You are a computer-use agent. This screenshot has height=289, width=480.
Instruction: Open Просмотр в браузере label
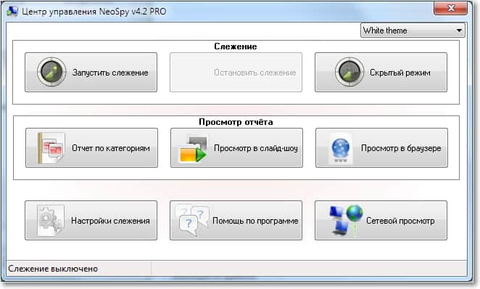[401, 148]
